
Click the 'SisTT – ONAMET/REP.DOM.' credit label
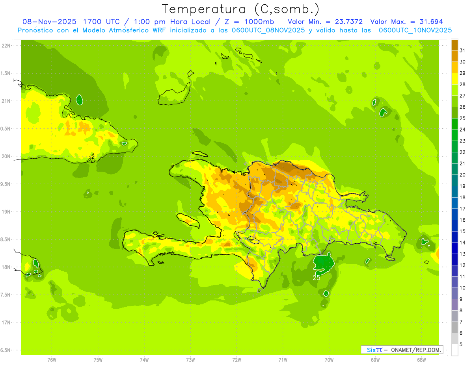[x=402, y=350]
